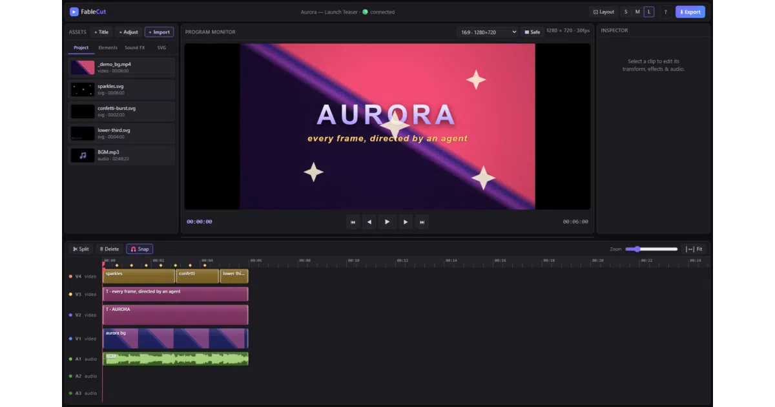Click the Export button
The width and height of the screenshot is (775, 407).
click(x=690, y=12)
